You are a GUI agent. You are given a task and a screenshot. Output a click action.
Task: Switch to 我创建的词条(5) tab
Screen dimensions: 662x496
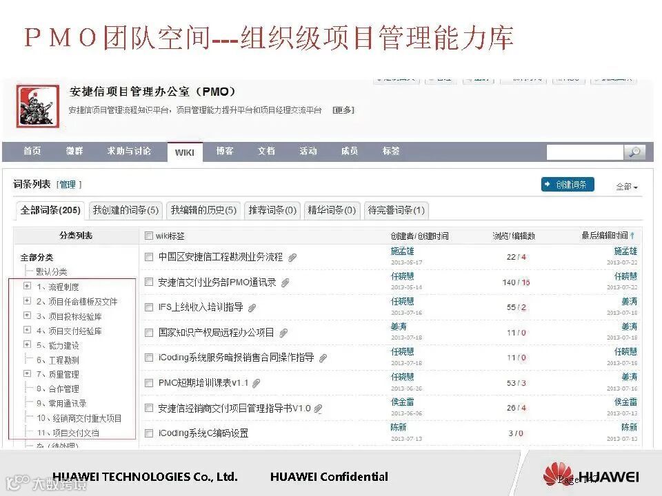click(x=126, y=210)
